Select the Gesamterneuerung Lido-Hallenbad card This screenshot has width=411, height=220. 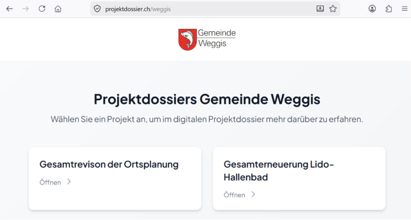click(299, 178)
